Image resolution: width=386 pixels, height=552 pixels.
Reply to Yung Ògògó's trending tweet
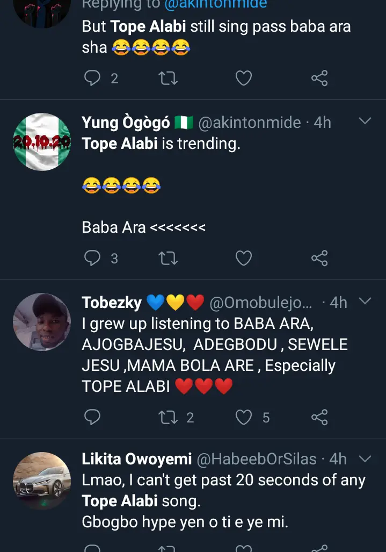coord(93,259)
